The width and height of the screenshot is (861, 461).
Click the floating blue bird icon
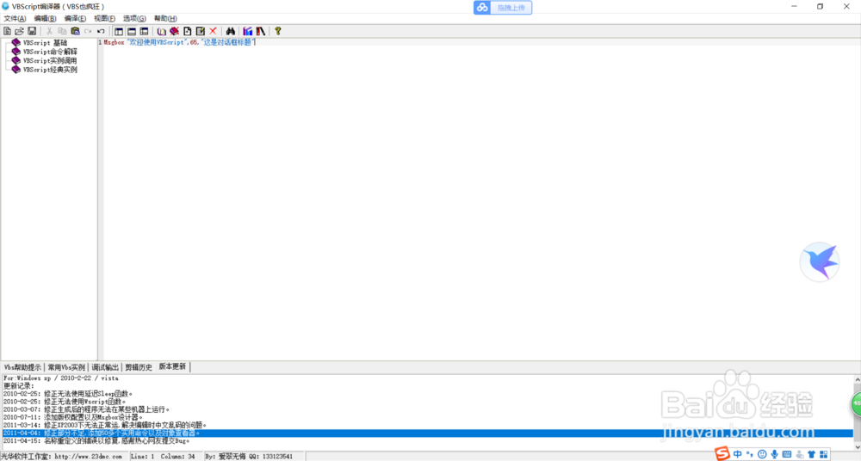[820, 261]
